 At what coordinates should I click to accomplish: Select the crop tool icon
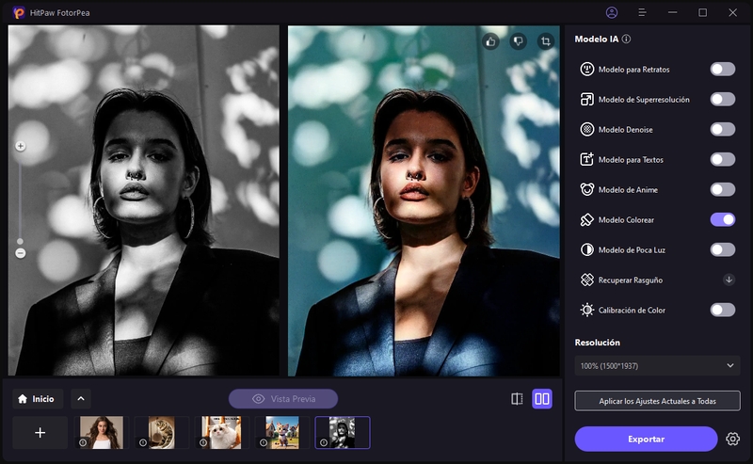(x=545, y=41)
